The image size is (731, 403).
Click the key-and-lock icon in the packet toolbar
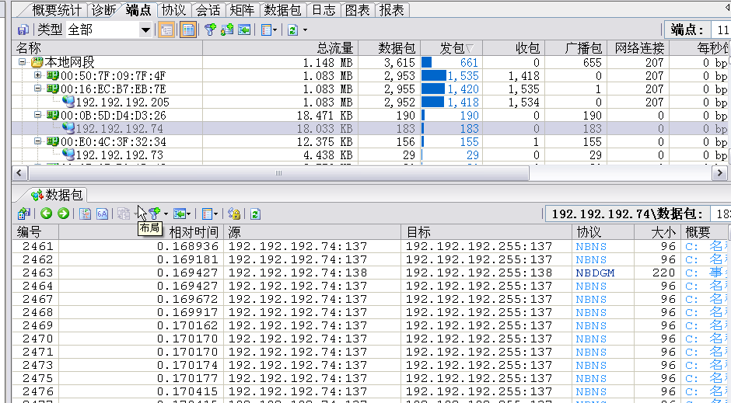(x=234, y=214)
